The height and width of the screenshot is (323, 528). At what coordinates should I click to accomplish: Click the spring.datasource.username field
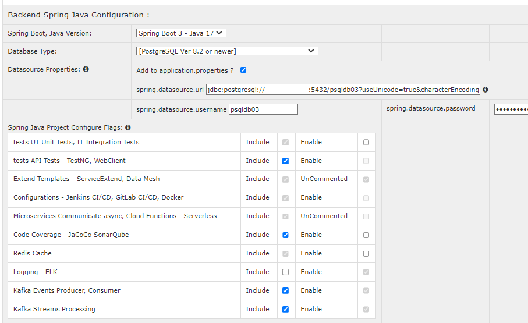click(263, 109)
